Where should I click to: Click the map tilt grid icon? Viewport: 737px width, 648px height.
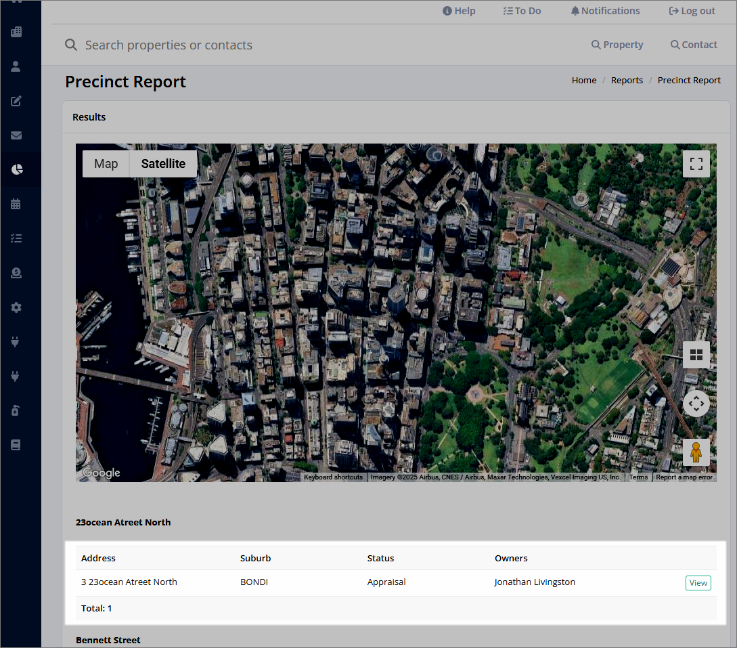pyautogui.click(x=696, y=355)
